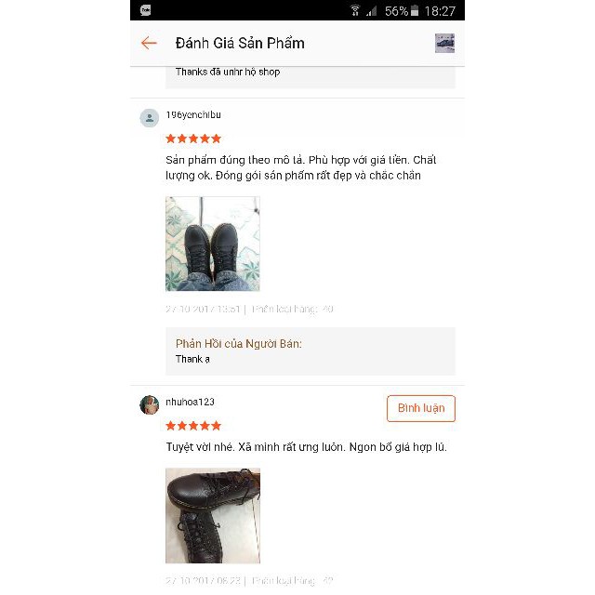Open nhuhoa123's profile avatar
This screenshot has width=595, height=595.
click(x=150, y=405)
